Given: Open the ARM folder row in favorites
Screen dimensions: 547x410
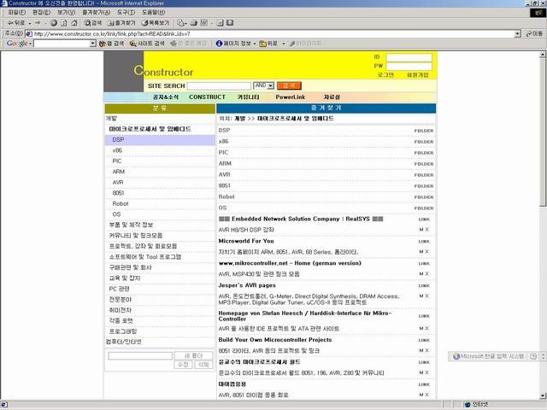Looking at the screenshot, I should 326,163.
